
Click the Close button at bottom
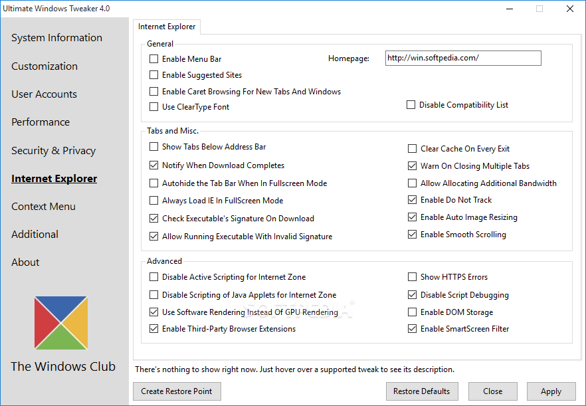(x=493, y=391)
